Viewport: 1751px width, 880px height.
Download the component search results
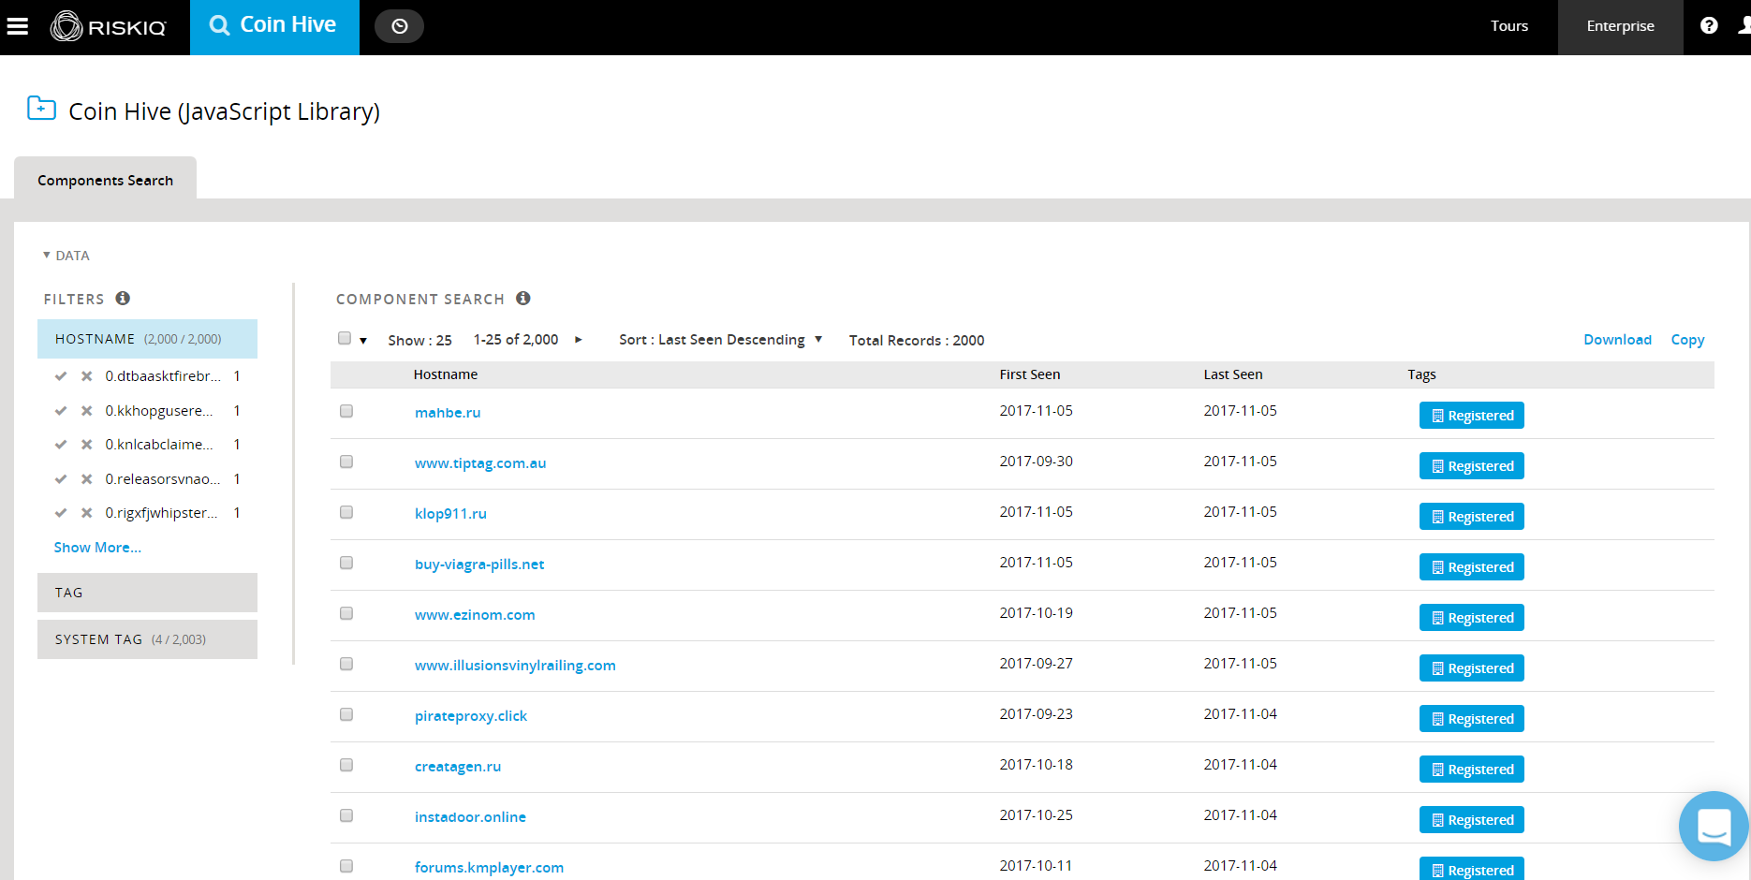pos(1617,340)
